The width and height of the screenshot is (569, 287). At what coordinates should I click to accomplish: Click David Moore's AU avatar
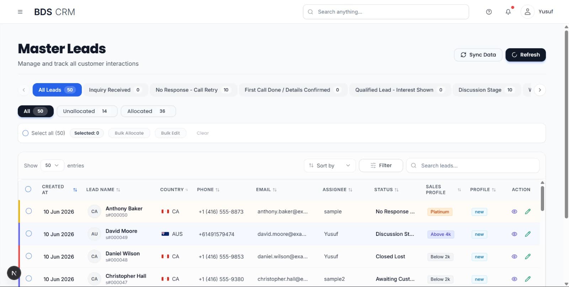94,234
